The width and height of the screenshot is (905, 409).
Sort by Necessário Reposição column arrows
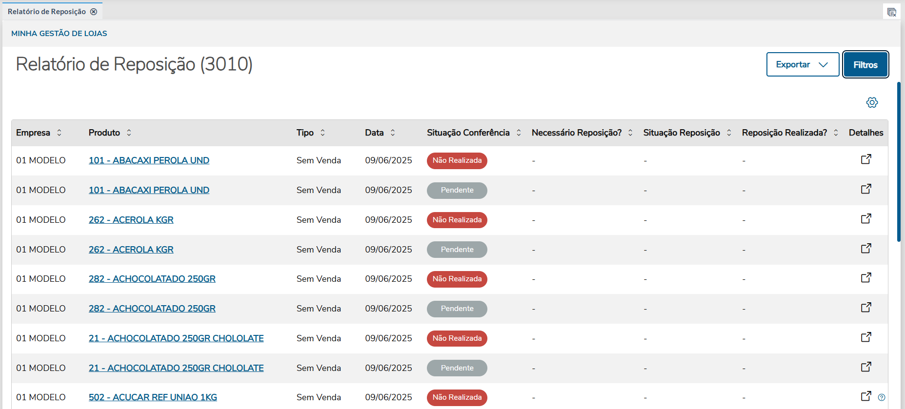(x=630, y=133)
